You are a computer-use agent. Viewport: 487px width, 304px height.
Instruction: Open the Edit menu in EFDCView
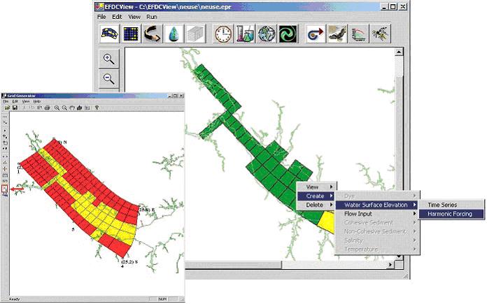[x=117, y=17]
